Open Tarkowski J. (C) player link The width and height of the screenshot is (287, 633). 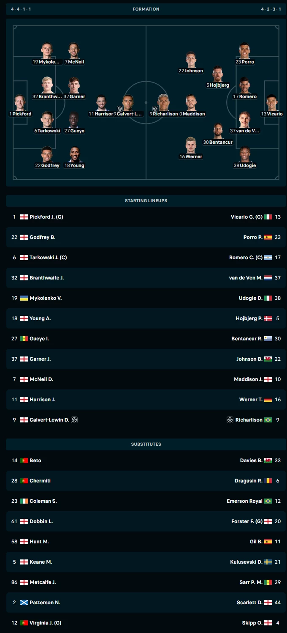(x=48, y=258)
